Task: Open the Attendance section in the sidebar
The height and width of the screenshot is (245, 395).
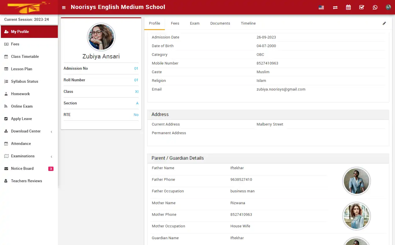Action: pyautogui.click(x=21, y=143)
